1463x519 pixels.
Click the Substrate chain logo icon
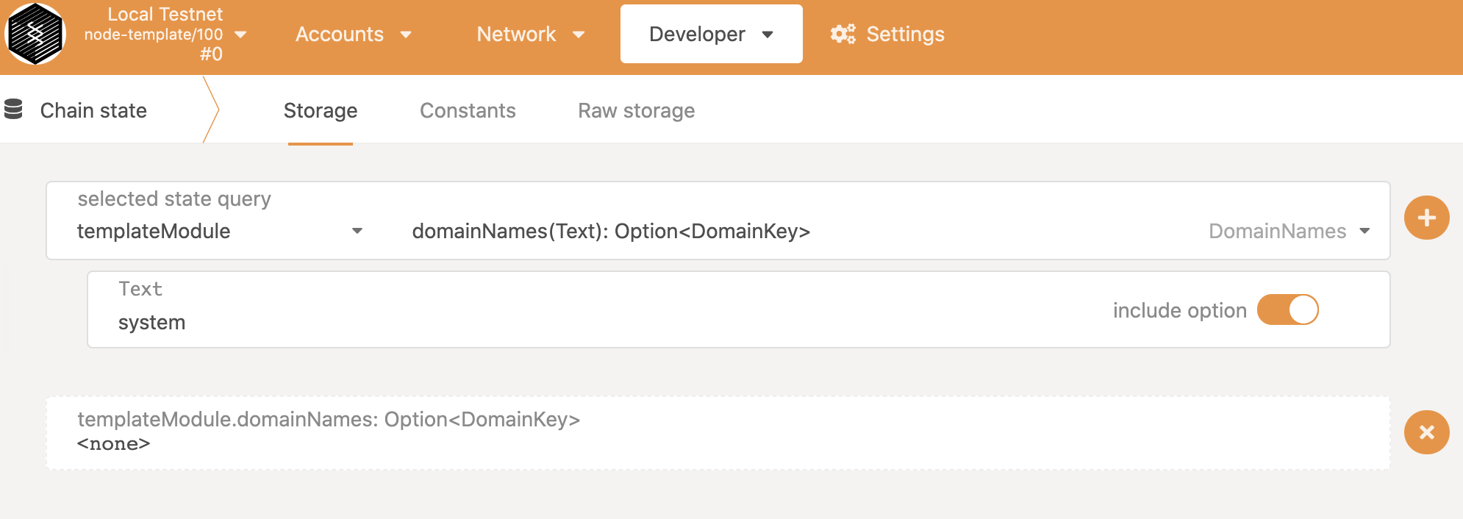35,34
